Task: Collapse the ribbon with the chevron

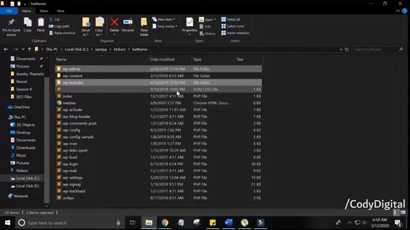Action: coord(398,11)
